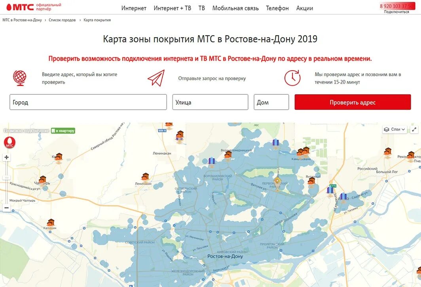Click the round red МТС map marker
This screenshot has width=421, height=287.
[x=9, y=142]
